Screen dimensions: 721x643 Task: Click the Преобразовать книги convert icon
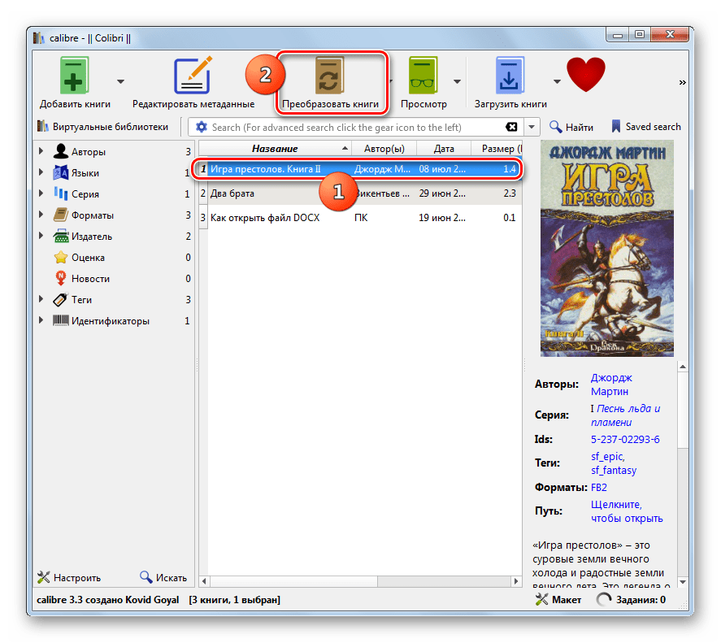point(330,76)
